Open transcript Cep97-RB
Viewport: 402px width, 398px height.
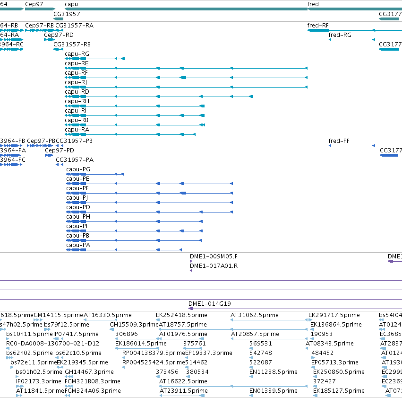coord(40,26)
